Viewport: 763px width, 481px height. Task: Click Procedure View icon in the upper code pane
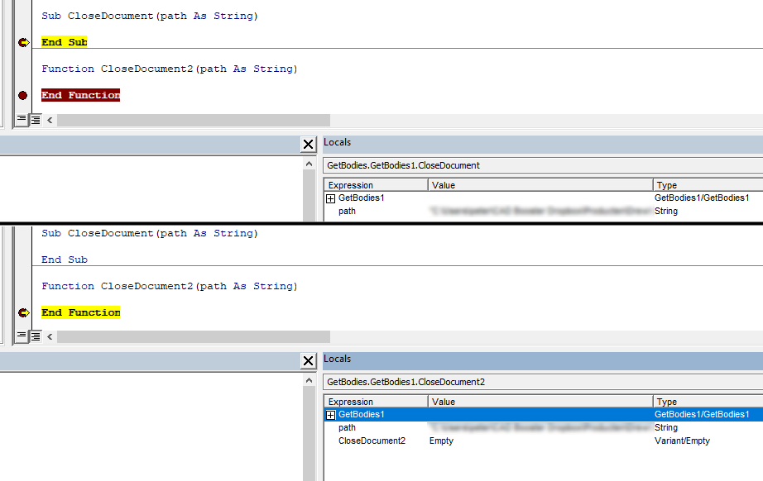[22, 120]
